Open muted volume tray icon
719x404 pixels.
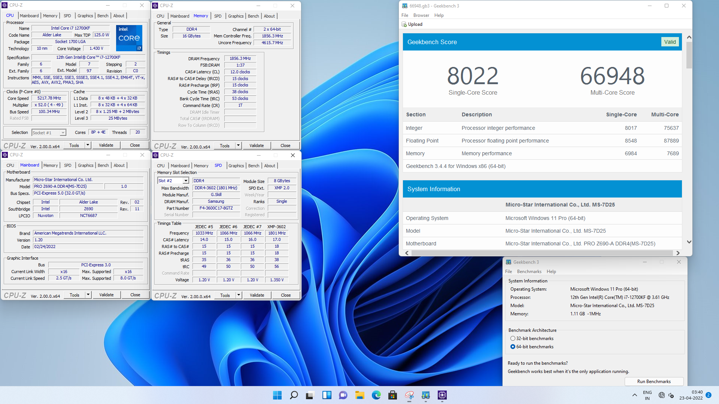pyautogui.click(x=671, y=395)
